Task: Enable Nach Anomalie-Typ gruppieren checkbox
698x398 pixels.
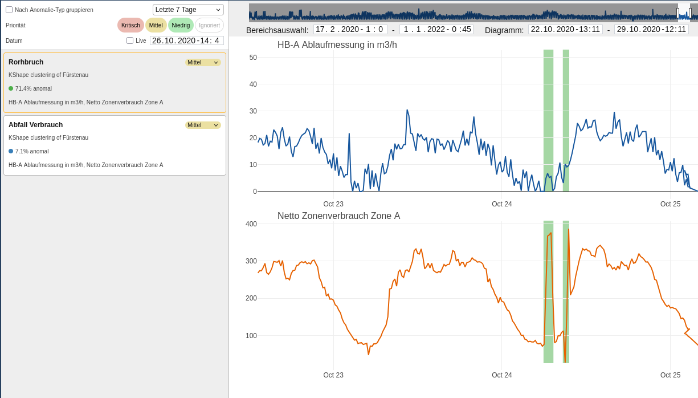Action: [9, 10]
